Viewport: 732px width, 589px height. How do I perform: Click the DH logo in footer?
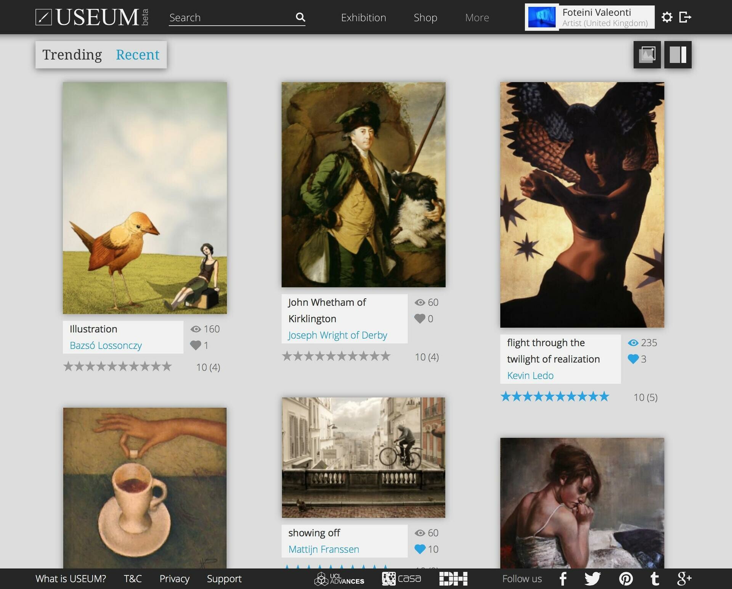click(x=453, y=579)
